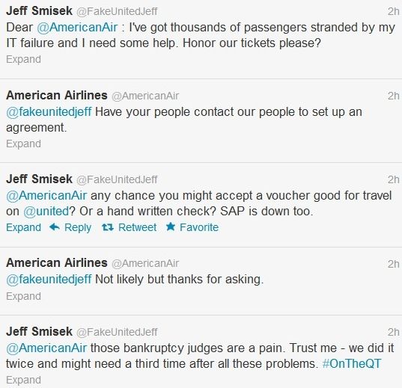This screenshot has height=388, width=402.
Task: Open American Airlines name on 'Not likely' tweet
Action: pos(57,263)
